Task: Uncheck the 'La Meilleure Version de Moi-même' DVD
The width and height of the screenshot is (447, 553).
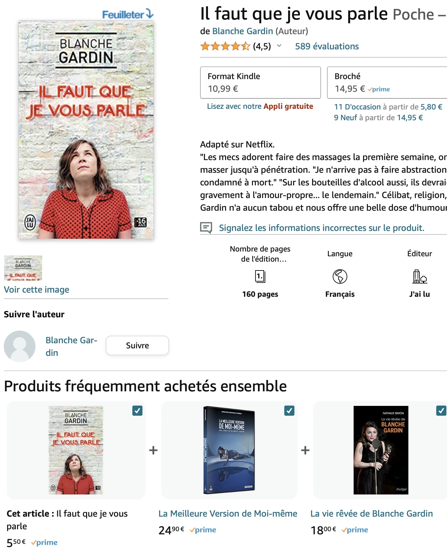Action: point(289,411)
